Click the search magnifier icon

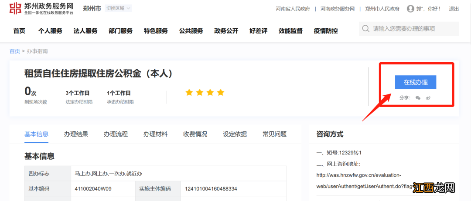[365, 29]
